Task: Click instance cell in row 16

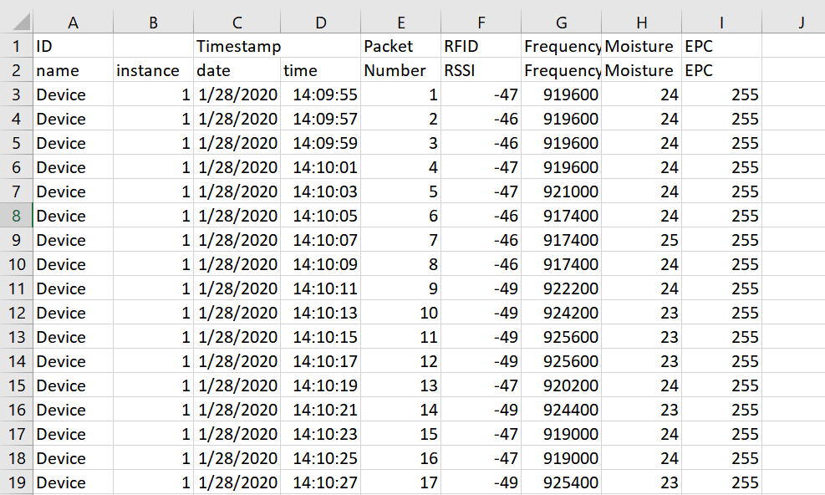Action: [153, 409]
